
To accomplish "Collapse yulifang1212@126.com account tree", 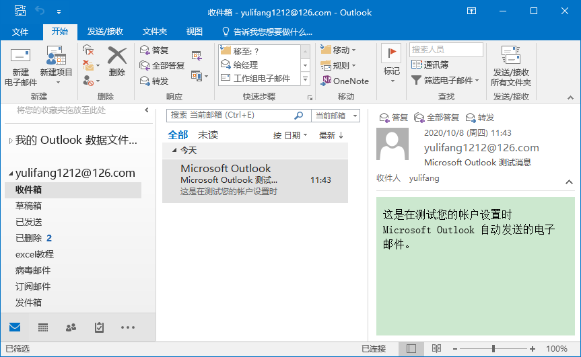I will [x=10, y=173].
